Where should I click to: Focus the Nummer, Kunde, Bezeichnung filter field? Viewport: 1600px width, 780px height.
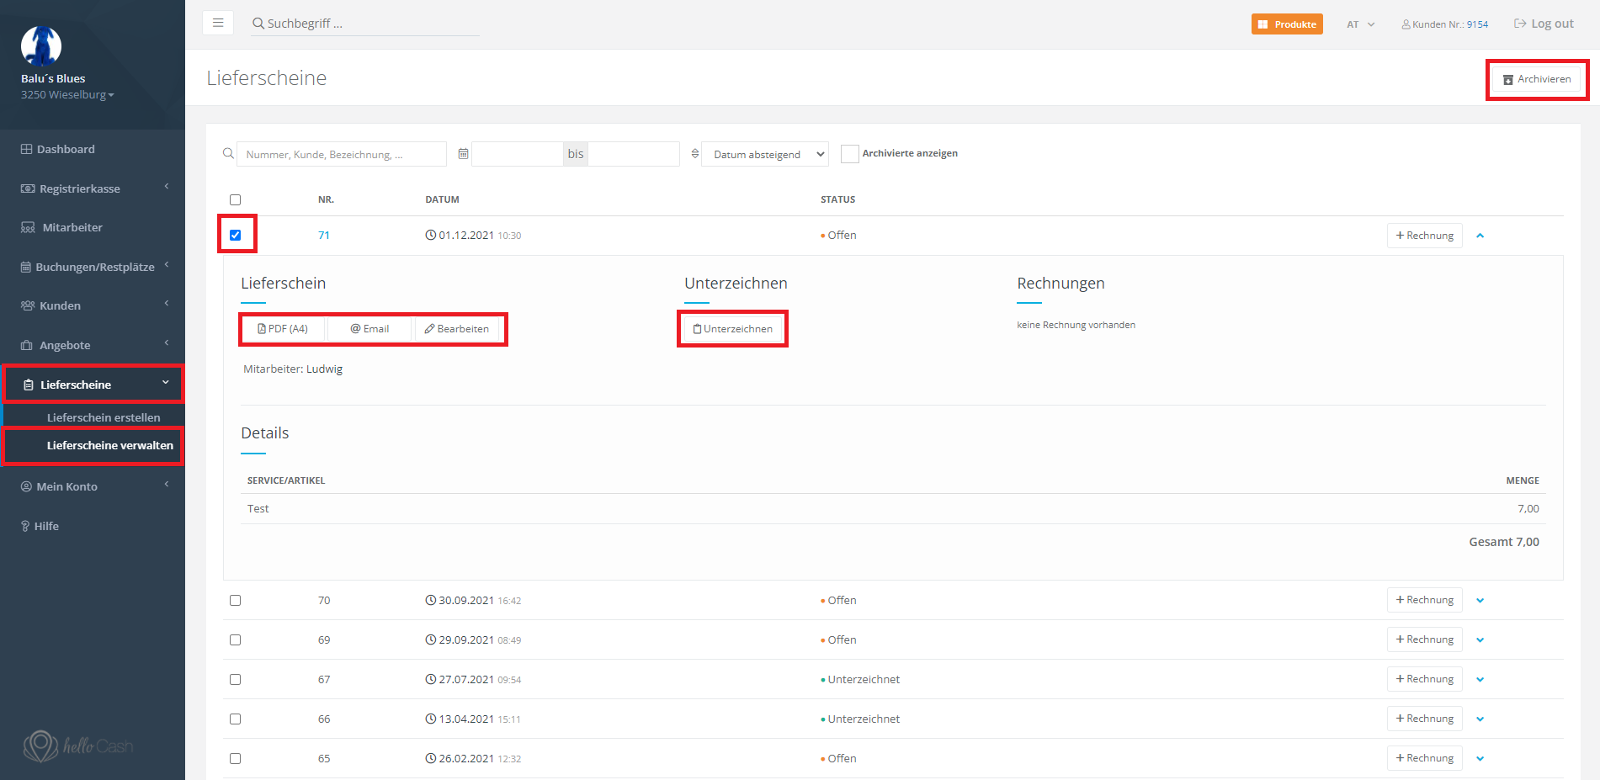pyautogui.click(x=342, y=154)
